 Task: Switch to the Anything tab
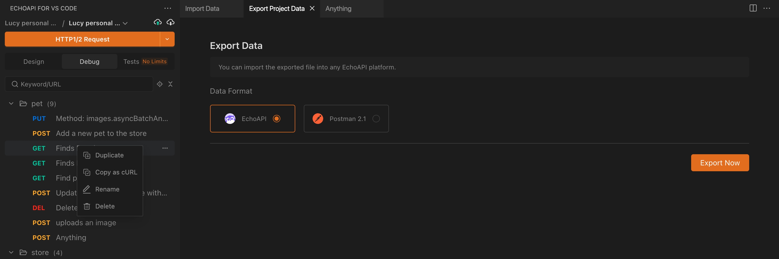pos(352,9)
